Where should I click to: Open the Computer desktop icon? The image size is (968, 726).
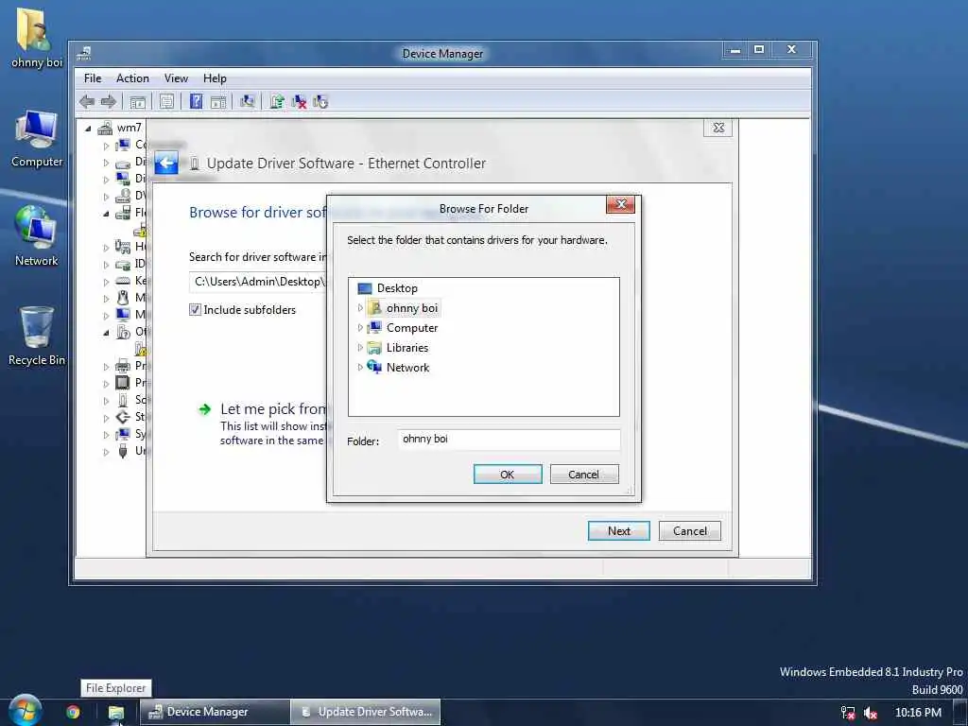[x=37, y=139]
